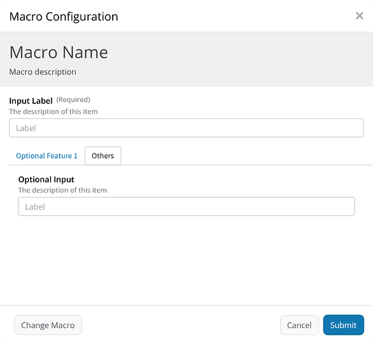The height and width of the screenshot is (344, 373).
Task: Click the description text below Input Label
Action: pos(53,111)
